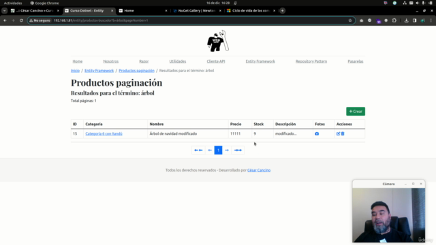The image size is (436, 245).
Task: Click the No seguro security indicator
Action: [x=40, y=20]
